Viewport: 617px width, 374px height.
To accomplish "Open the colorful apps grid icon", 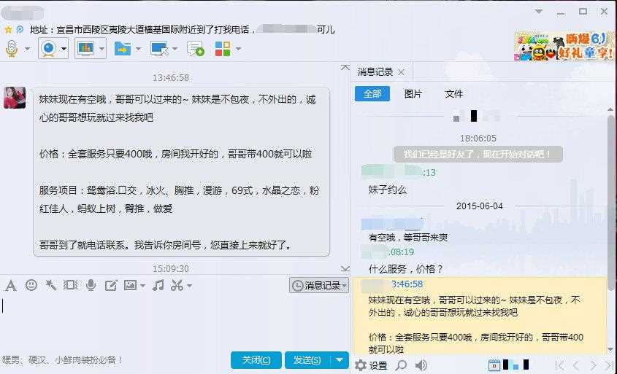I will click(223, 49).
